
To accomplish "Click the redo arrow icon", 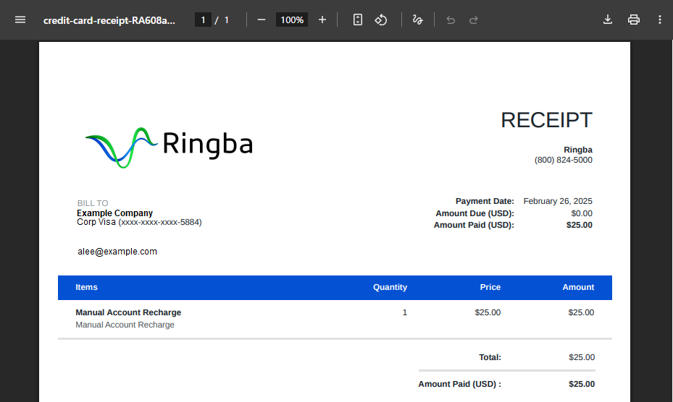I will [x=473, y=20].
